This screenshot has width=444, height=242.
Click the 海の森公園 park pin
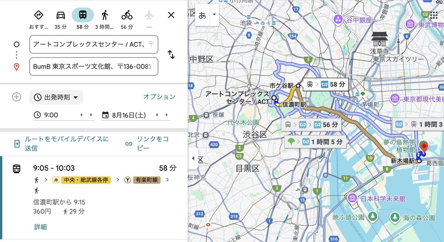pyautogui.click(x=395, y=217)
